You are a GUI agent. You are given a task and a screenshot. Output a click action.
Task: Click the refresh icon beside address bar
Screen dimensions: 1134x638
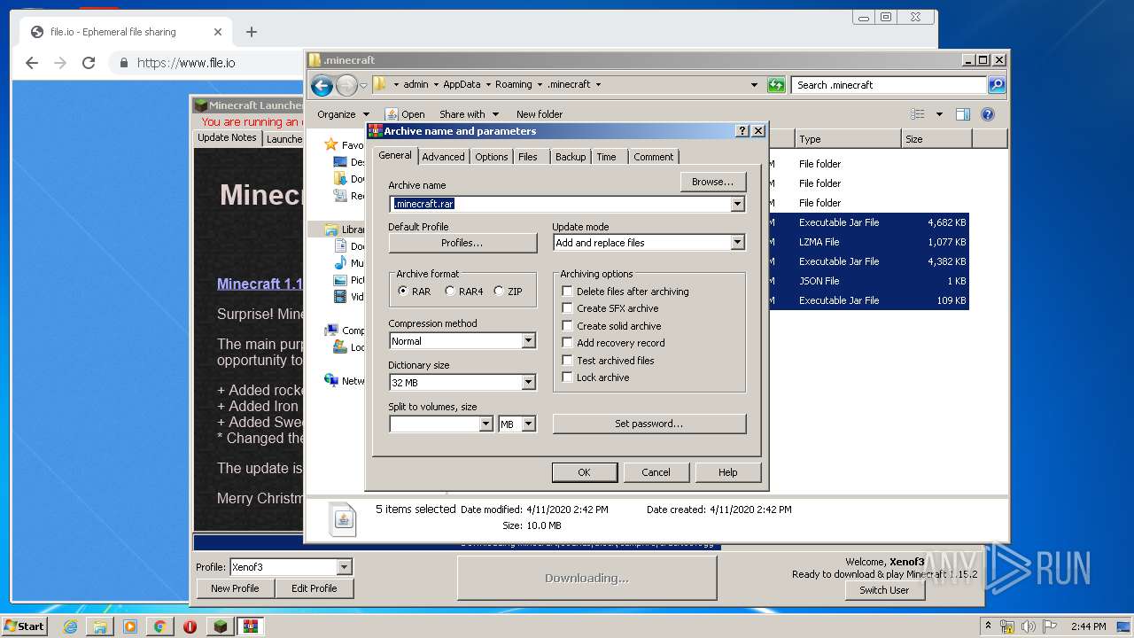[x=776, y=85]
